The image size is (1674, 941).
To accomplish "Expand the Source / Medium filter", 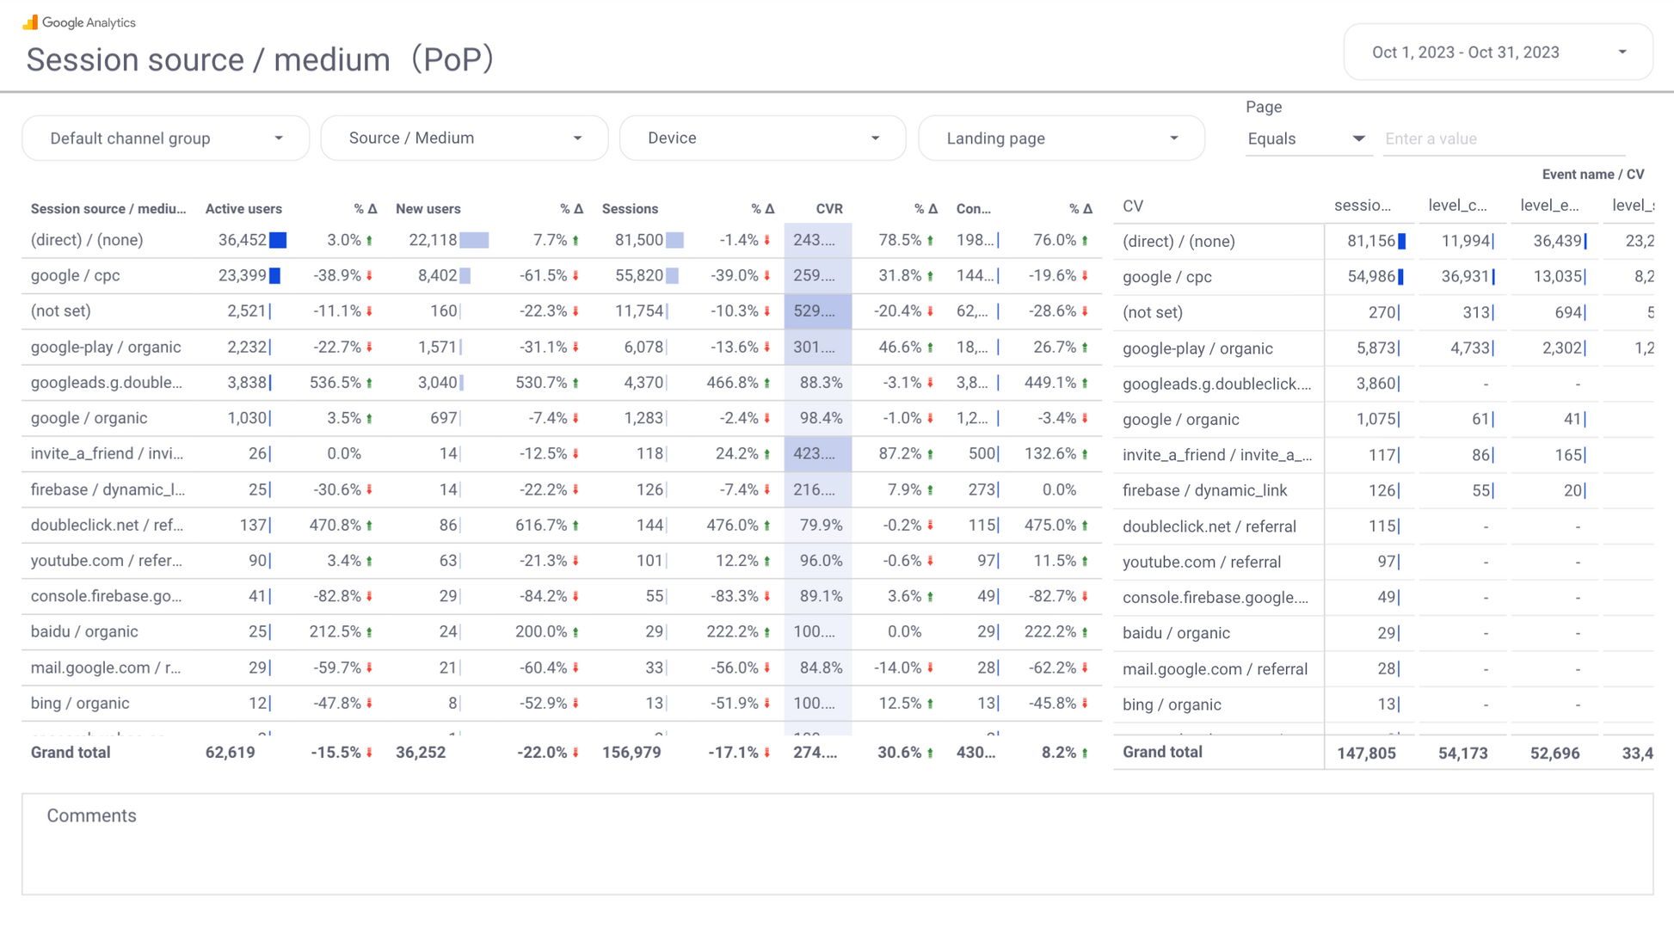I will pyautogui.click(x=465, y=138).
